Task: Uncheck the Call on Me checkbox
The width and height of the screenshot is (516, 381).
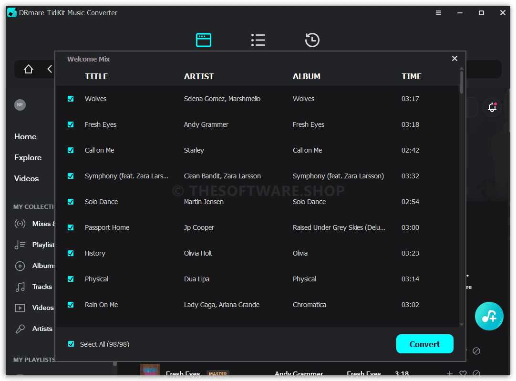Action: pyautogui.click(x=71, y=150)
